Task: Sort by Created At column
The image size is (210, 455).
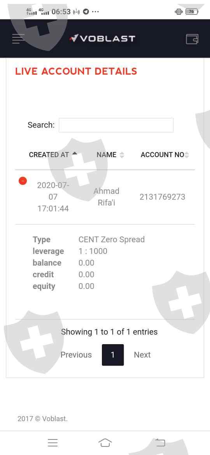Action: [53, 155]
